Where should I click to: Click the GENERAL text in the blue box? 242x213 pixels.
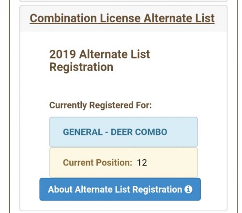[x=83, y=132]
